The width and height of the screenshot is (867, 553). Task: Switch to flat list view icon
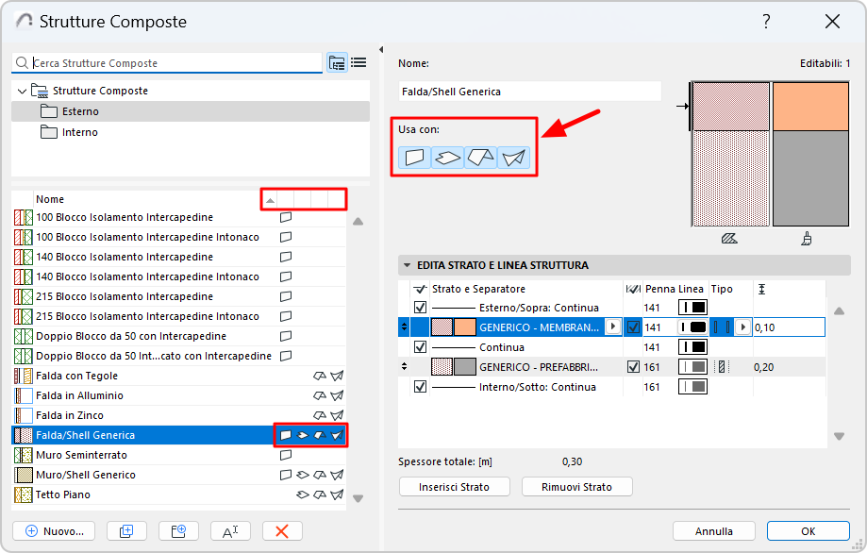(x=358, y=62)
